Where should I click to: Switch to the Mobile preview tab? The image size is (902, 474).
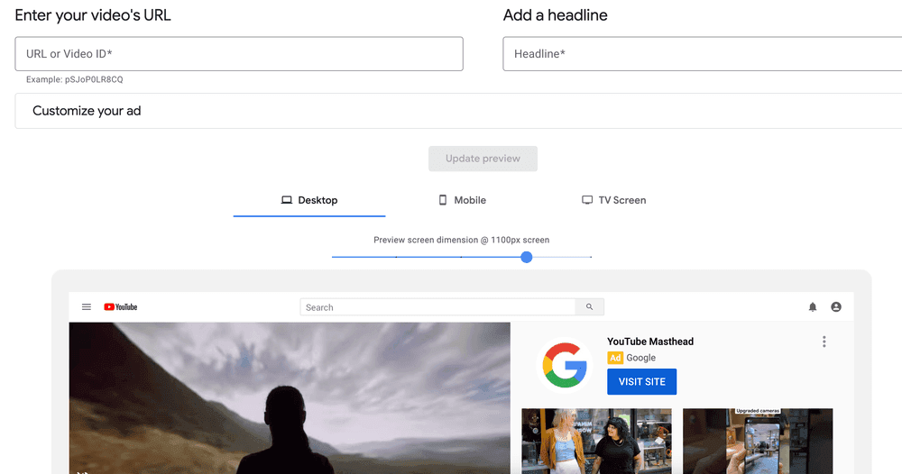[462, 200]
